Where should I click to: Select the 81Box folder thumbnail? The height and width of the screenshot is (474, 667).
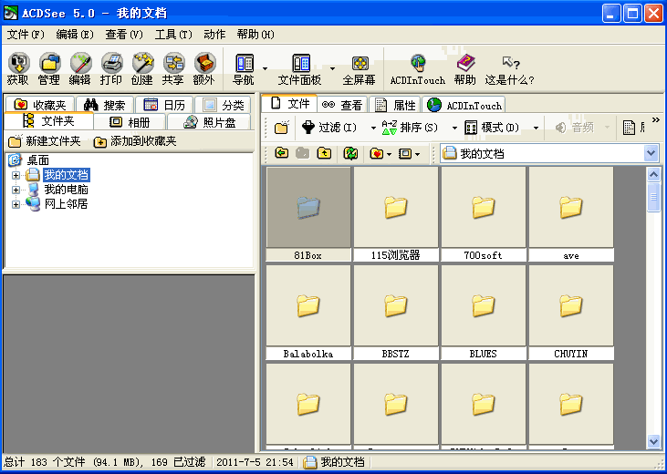point(308,214)
